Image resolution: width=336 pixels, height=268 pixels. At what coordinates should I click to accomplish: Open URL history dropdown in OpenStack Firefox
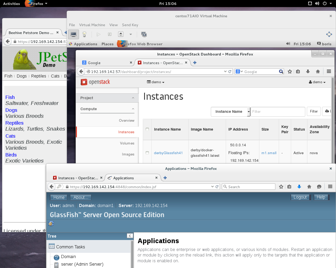(225, 71)
